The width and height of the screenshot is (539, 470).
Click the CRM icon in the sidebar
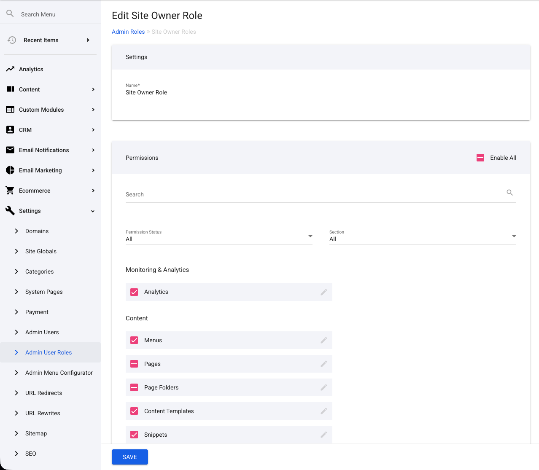click(10, 129)
